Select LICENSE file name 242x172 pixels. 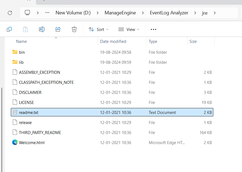click(x=26, y=103)
